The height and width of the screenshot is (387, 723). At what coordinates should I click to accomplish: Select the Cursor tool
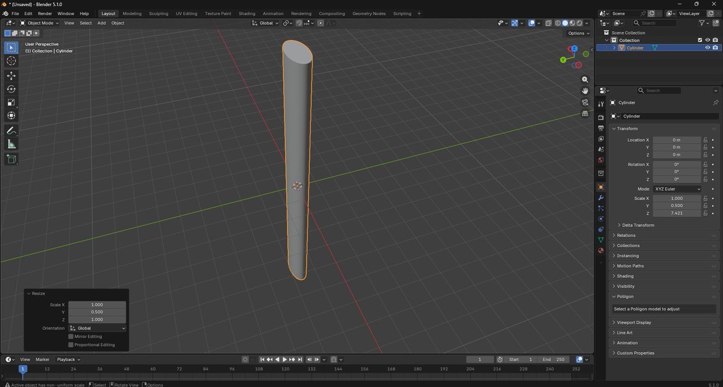pyautogui.click(x=11, y=61)
